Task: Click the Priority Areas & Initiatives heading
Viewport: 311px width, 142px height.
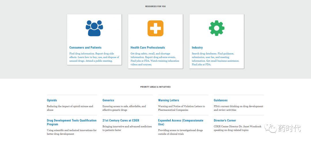Action: 155,87
